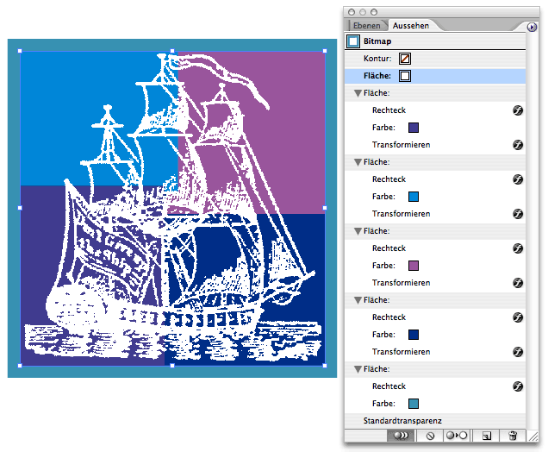Click the selection's bottom-center handle on the artwork
The image size is (548, 452).
tap(172, 366)
